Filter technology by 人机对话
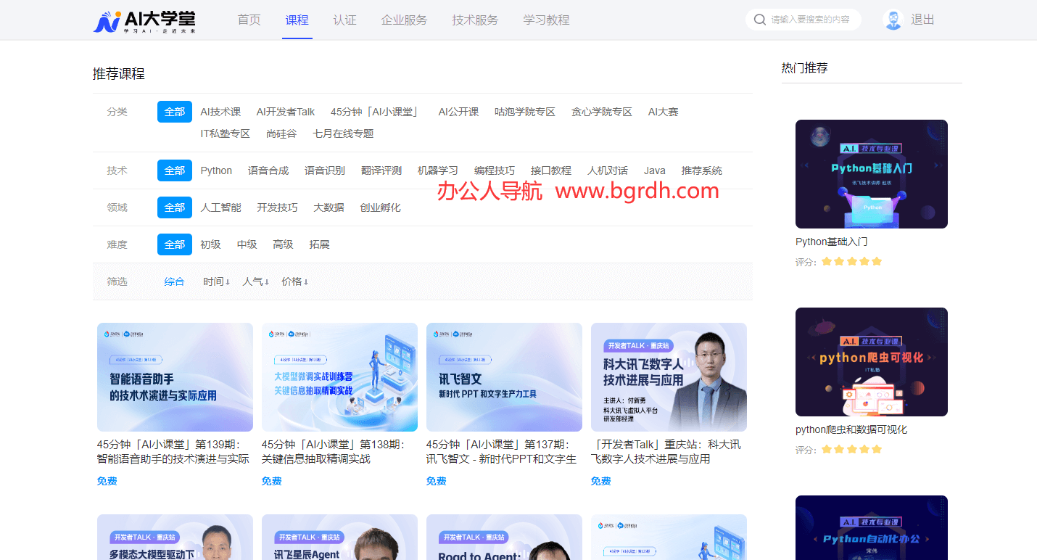 tap(608, 170)
